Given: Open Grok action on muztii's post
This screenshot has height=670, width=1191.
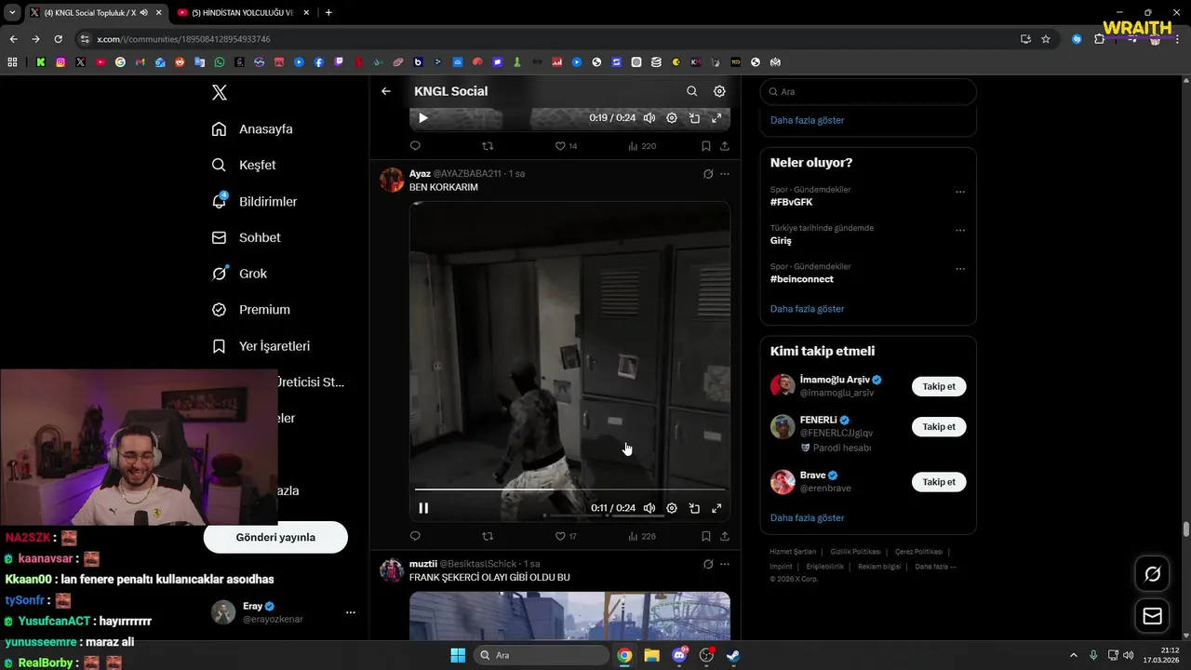Looking at the screenshot, I should point(708,564).
